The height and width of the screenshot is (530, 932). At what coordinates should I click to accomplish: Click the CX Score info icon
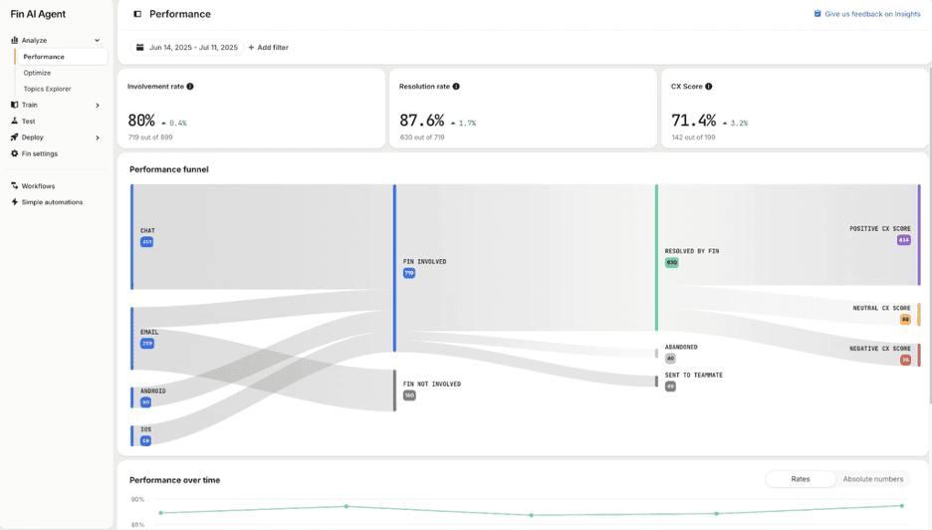(709, 87)
